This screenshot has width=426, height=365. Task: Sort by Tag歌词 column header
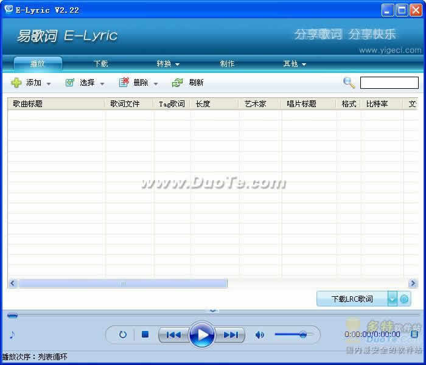(172, 104)
